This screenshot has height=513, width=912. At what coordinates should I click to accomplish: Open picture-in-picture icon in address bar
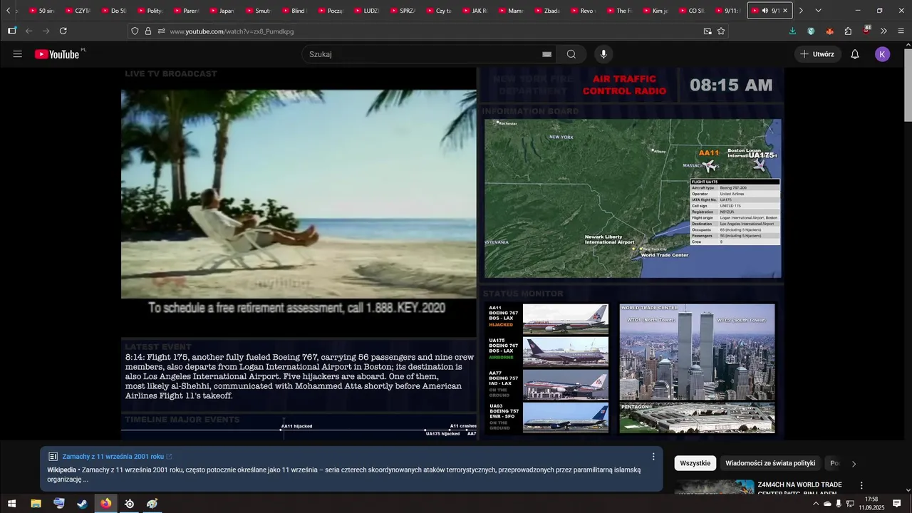point(708,31)
